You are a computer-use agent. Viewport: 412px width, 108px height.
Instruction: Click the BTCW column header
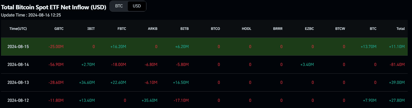(x=340, y=29)
